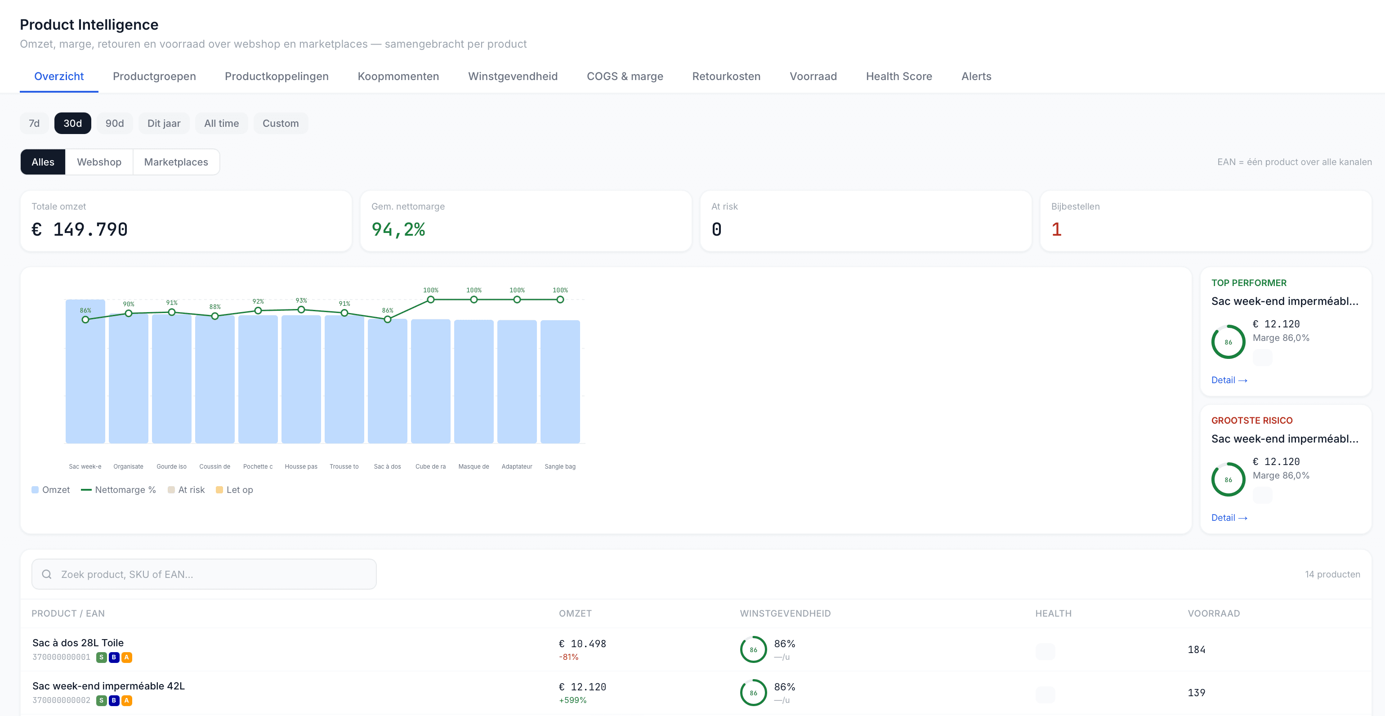1385x716 pixels.
Task: Click EAN 370000000002 text
Action: click(61, 700)
